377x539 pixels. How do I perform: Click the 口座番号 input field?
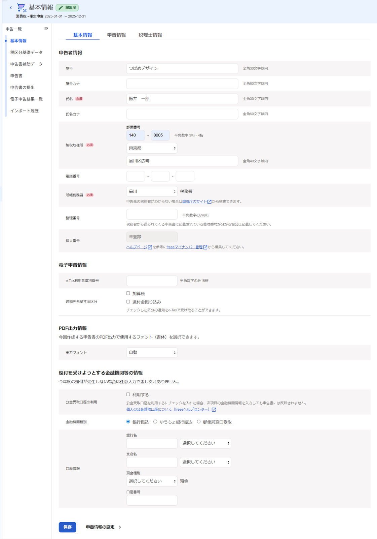(152, 500)
